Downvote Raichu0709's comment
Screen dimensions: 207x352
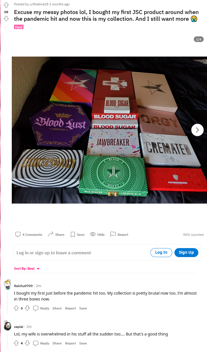tap(27, 308)
